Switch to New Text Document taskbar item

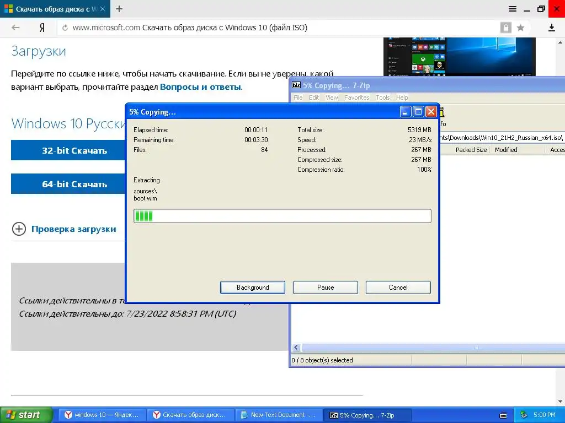point(279,415)
